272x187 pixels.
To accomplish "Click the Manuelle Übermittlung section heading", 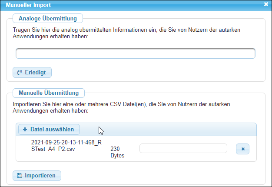I will point(49,93).
